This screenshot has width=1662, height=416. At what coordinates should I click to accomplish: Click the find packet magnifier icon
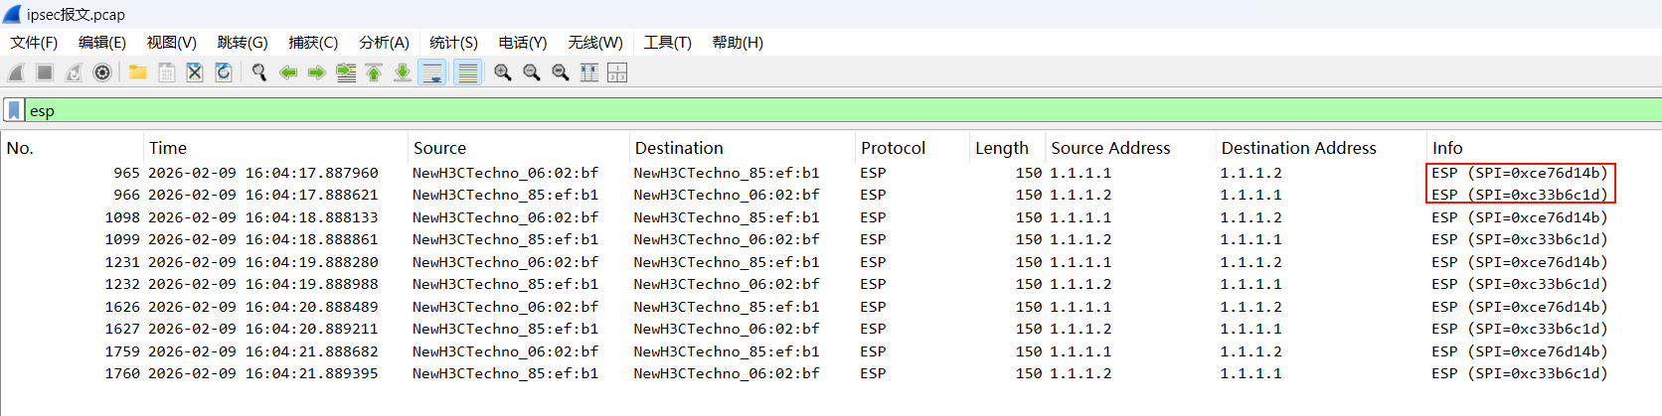259,72
